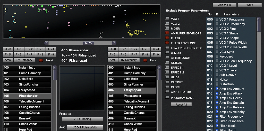Click the right red Reset indicator
The image size is (264, 131).
pyautogui.click(x=145, y=60)
